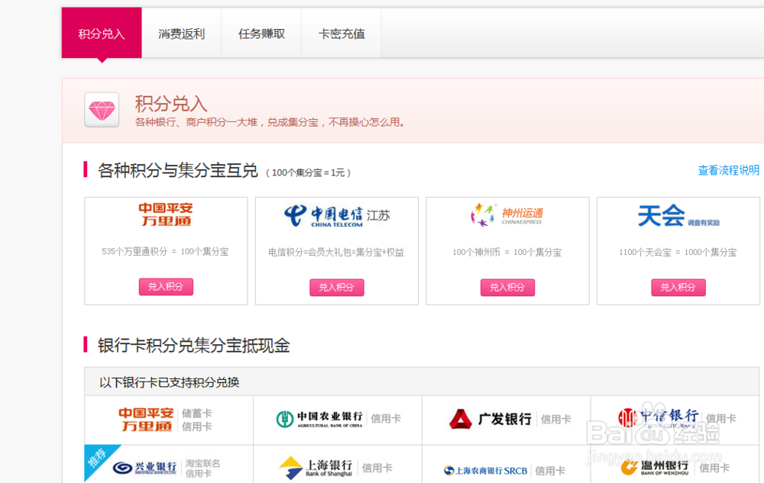Switch to the 积分兑入 tab
The image size is (764, 483).
click(x=102, y=33)
